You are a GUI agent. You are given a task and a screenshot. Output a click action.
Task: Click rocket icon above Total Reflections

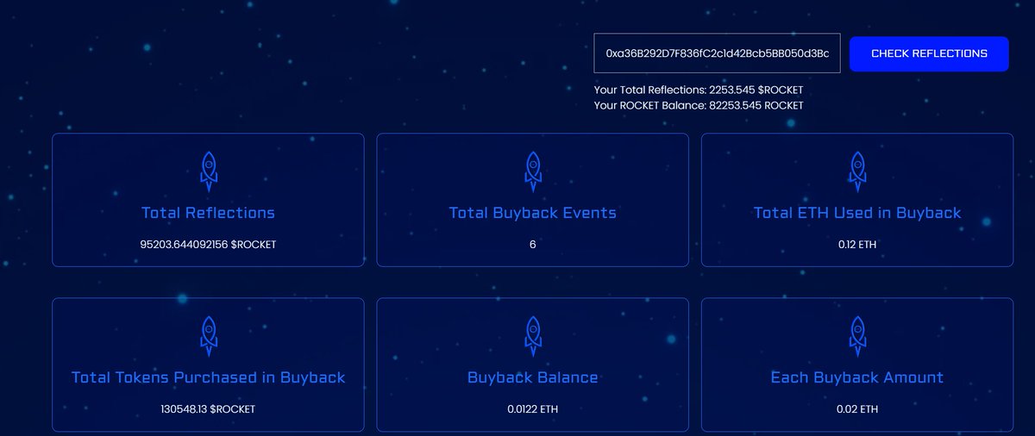click(x=208, y=171)
